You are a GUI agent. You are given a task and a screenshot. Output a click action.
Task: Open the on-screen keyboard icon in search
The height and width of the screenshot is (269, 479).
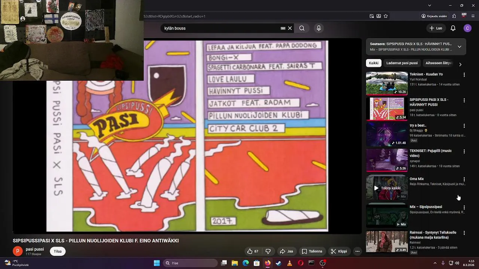point(283,28)
